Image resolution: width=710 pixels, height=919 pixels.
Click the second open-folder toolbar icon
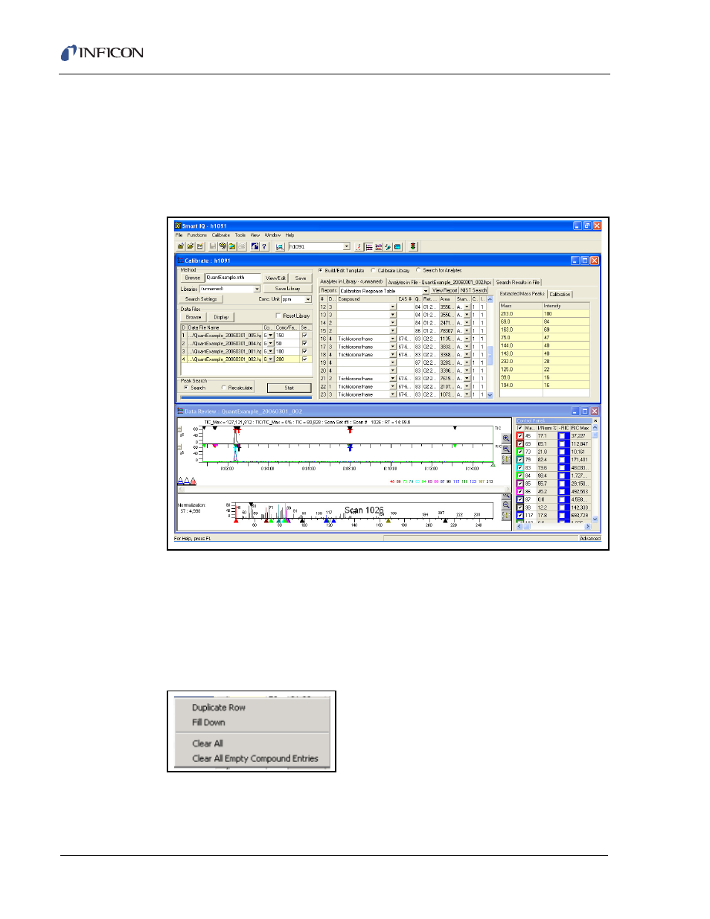tap(191, 246)
